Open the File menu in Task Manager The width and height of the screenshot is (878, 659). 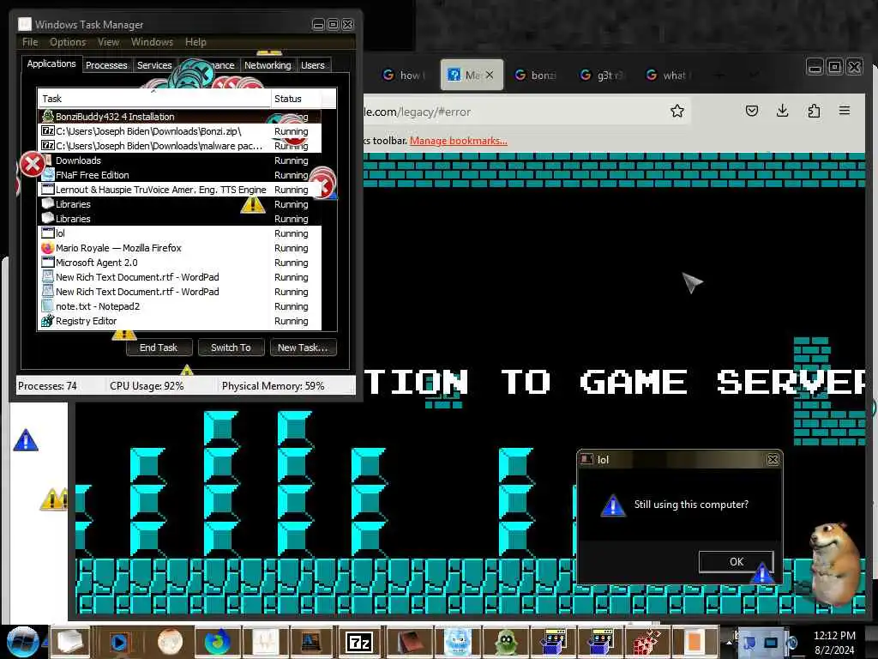pyautogui.click(x=30, y=42)
